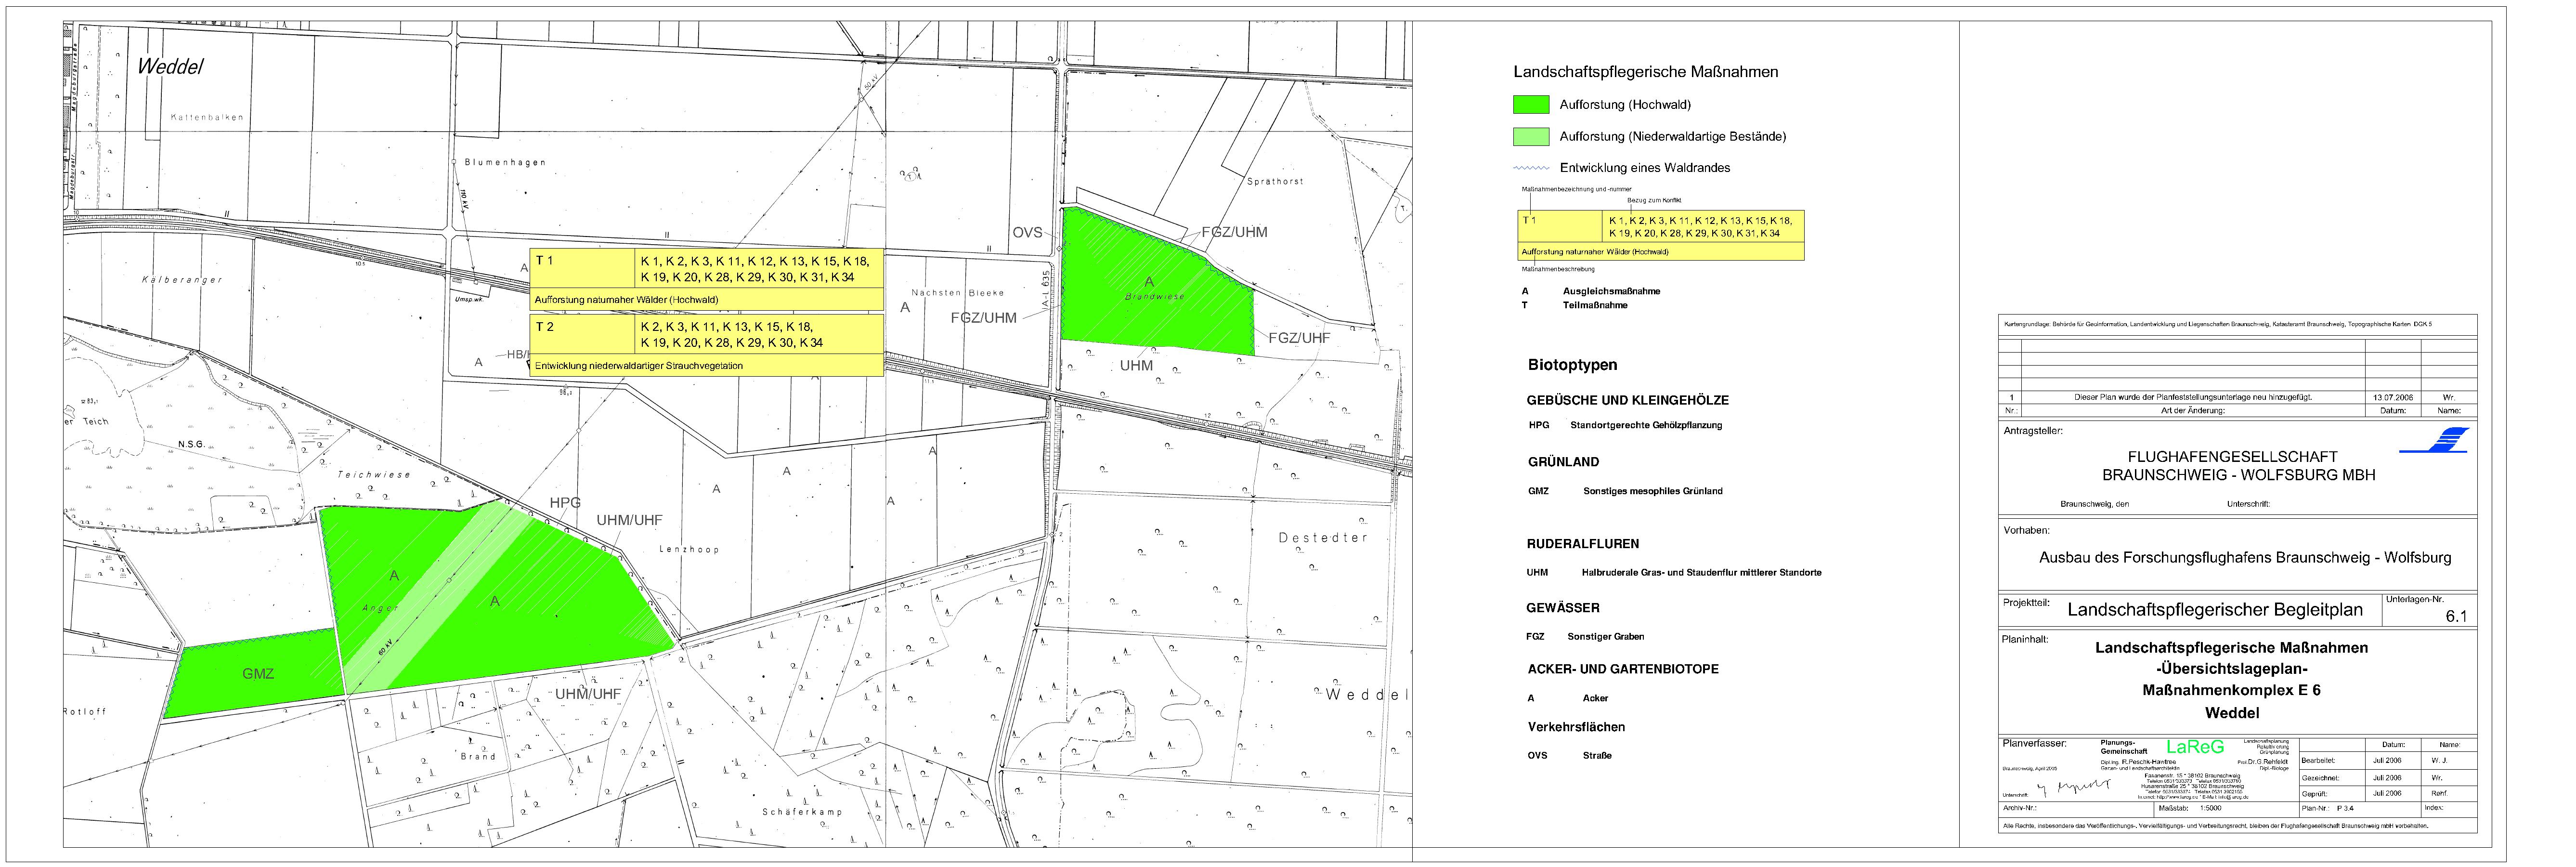
Task: Click the 'FGZ/UHF' map label
Action: click(x=1299, y=338)
